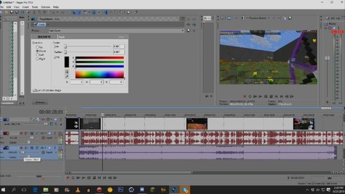The image size is (345, 194).
Task: Click the Master bus blue circle icon
Action: click(334, 28)
